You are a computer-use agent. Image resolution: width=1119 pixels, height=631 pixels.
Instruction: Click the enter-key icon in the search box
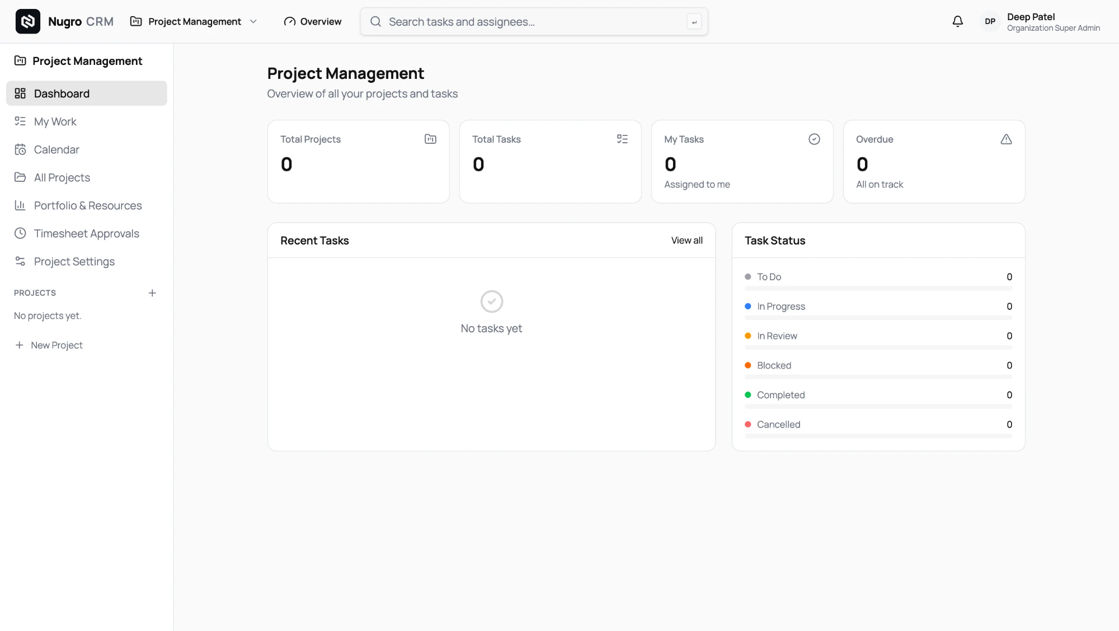[694, 22]
